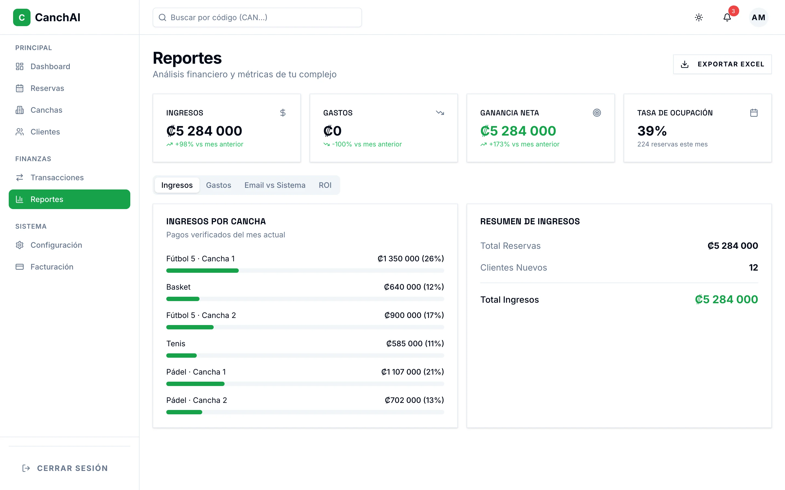The height and width of the screenshot is (490, 785).
Task: Open the Clientes link text
Action: [x=45, y=131]
